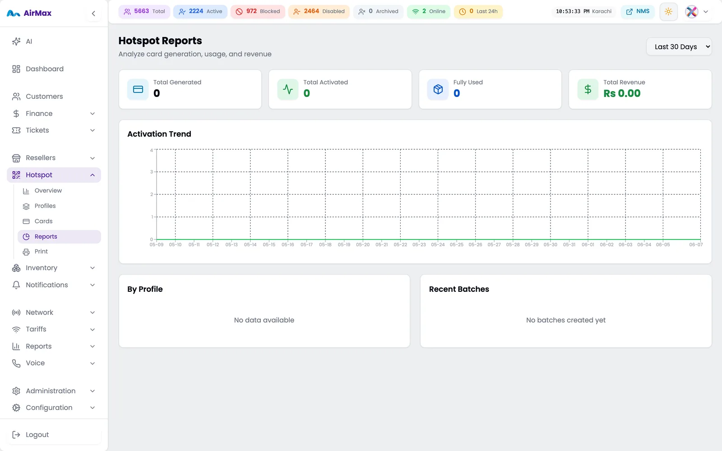The height and width of the screenshot is (451, 722).
Task: Click 'No data available' text
Action: pos(264,320)
